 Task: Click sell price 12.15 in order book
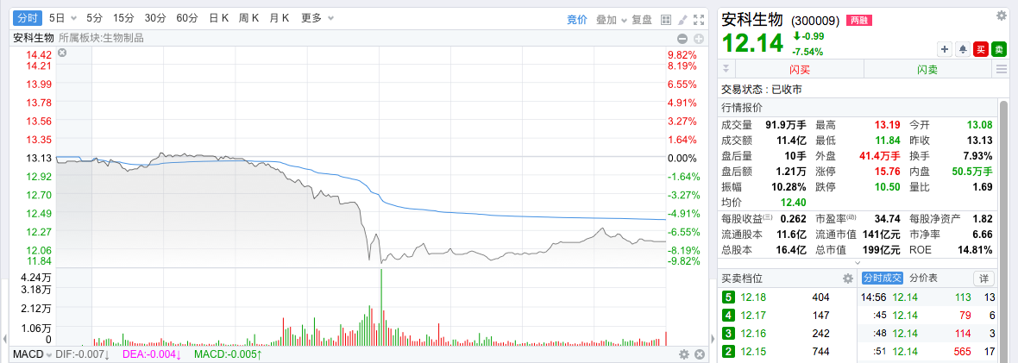point(752,351)
